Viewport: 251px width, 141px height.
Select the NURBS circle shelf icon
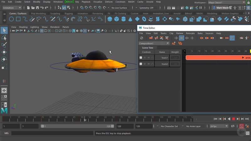click(x=11, y=19)
